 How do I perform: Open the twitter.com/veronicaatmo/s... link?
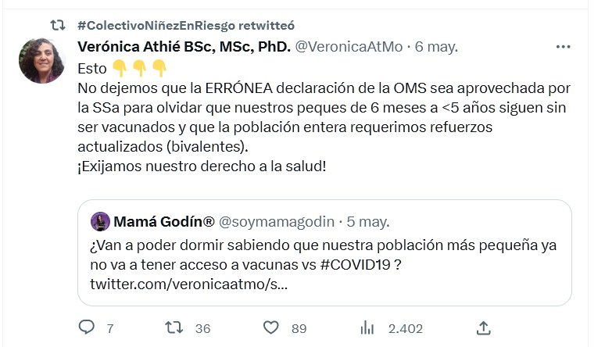[188, 282]
